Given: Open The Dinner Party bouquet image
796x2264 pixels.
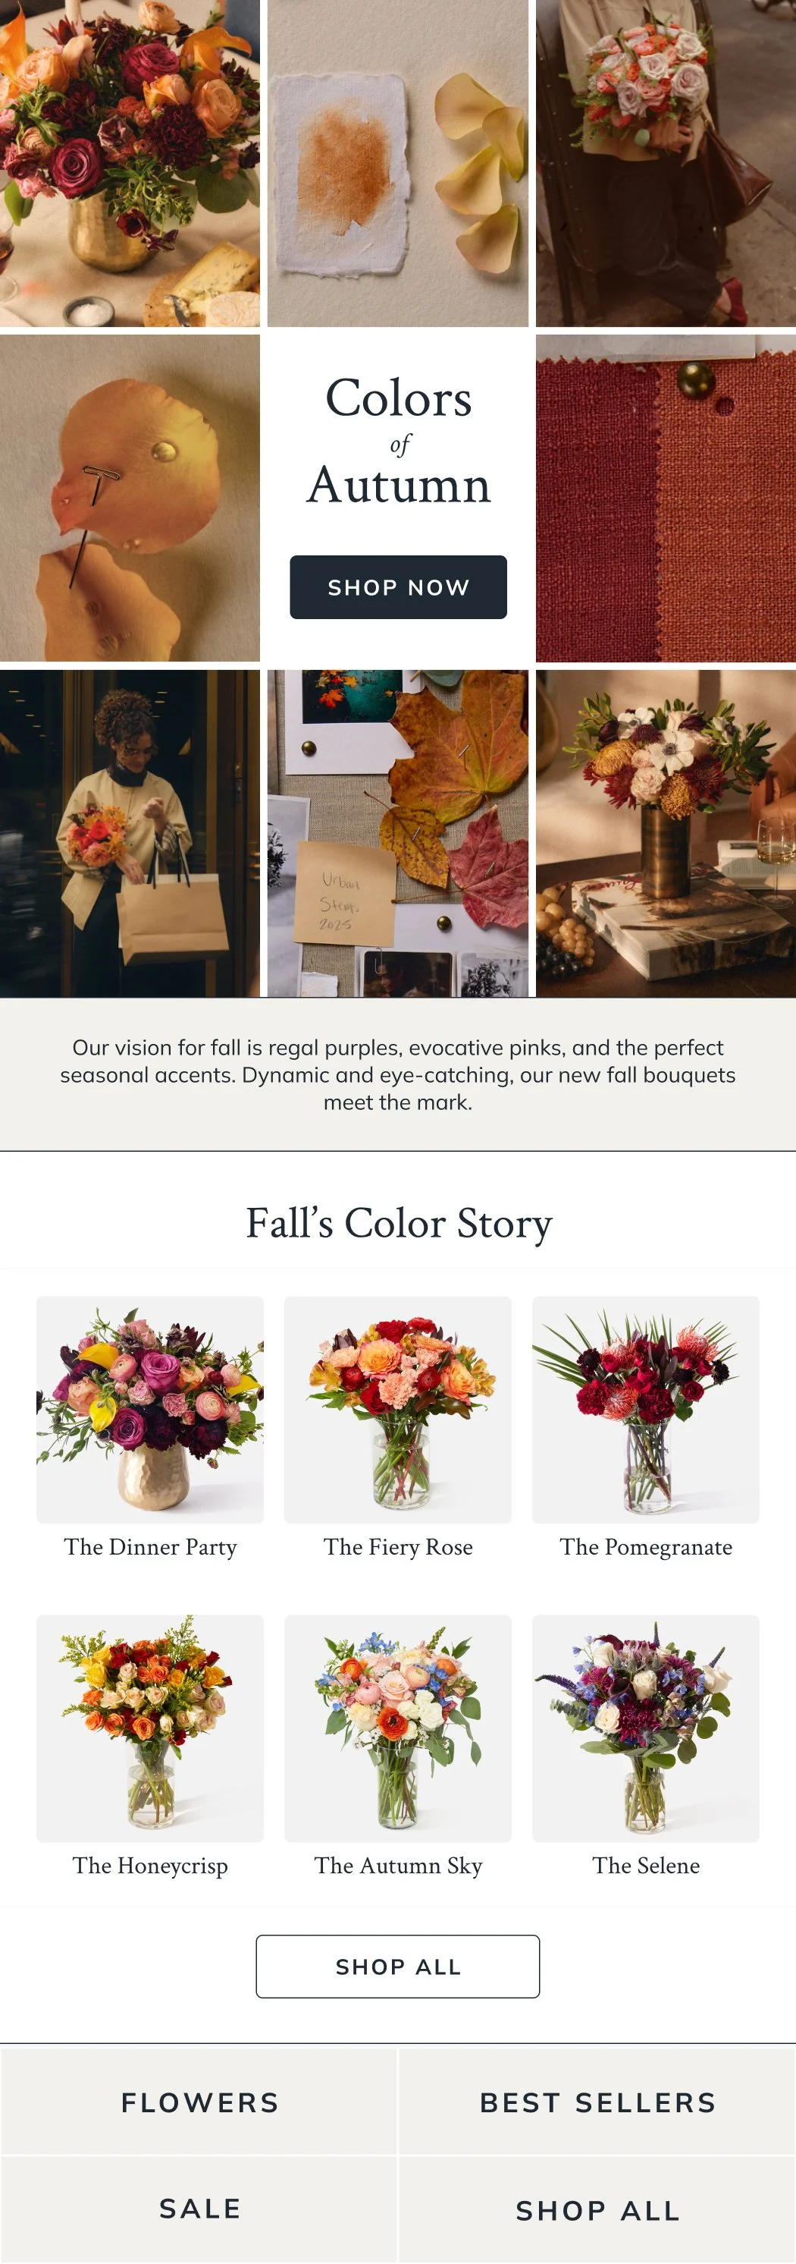Looking at the screenshot, I should [150, 1410].
